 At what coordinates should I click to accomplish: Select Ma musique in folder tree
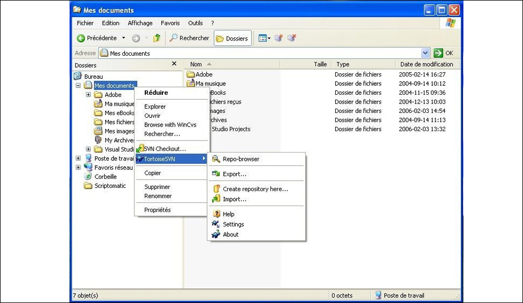(119, 104)
